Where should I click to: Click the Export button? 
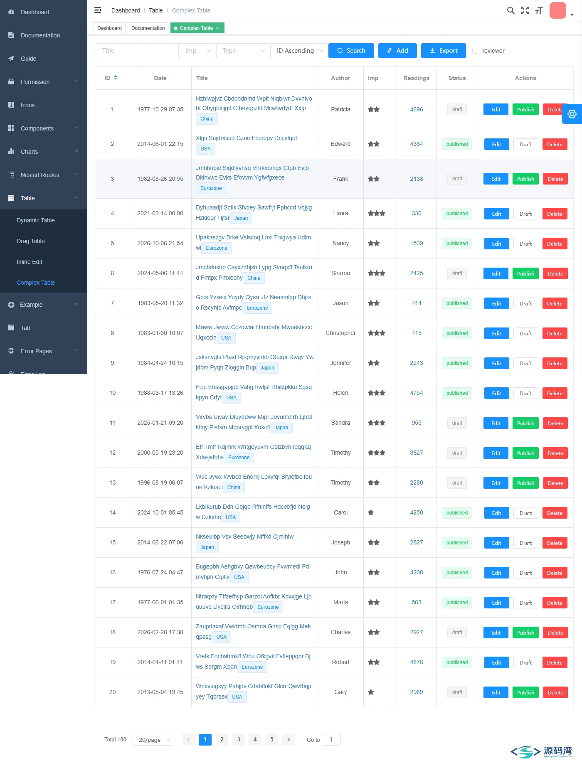(x=444, y=51)
